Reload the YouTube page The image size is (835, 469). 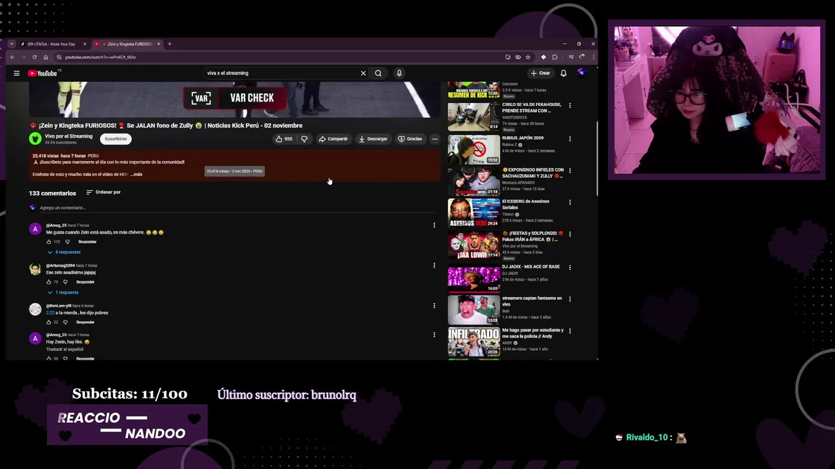[35, 57]
